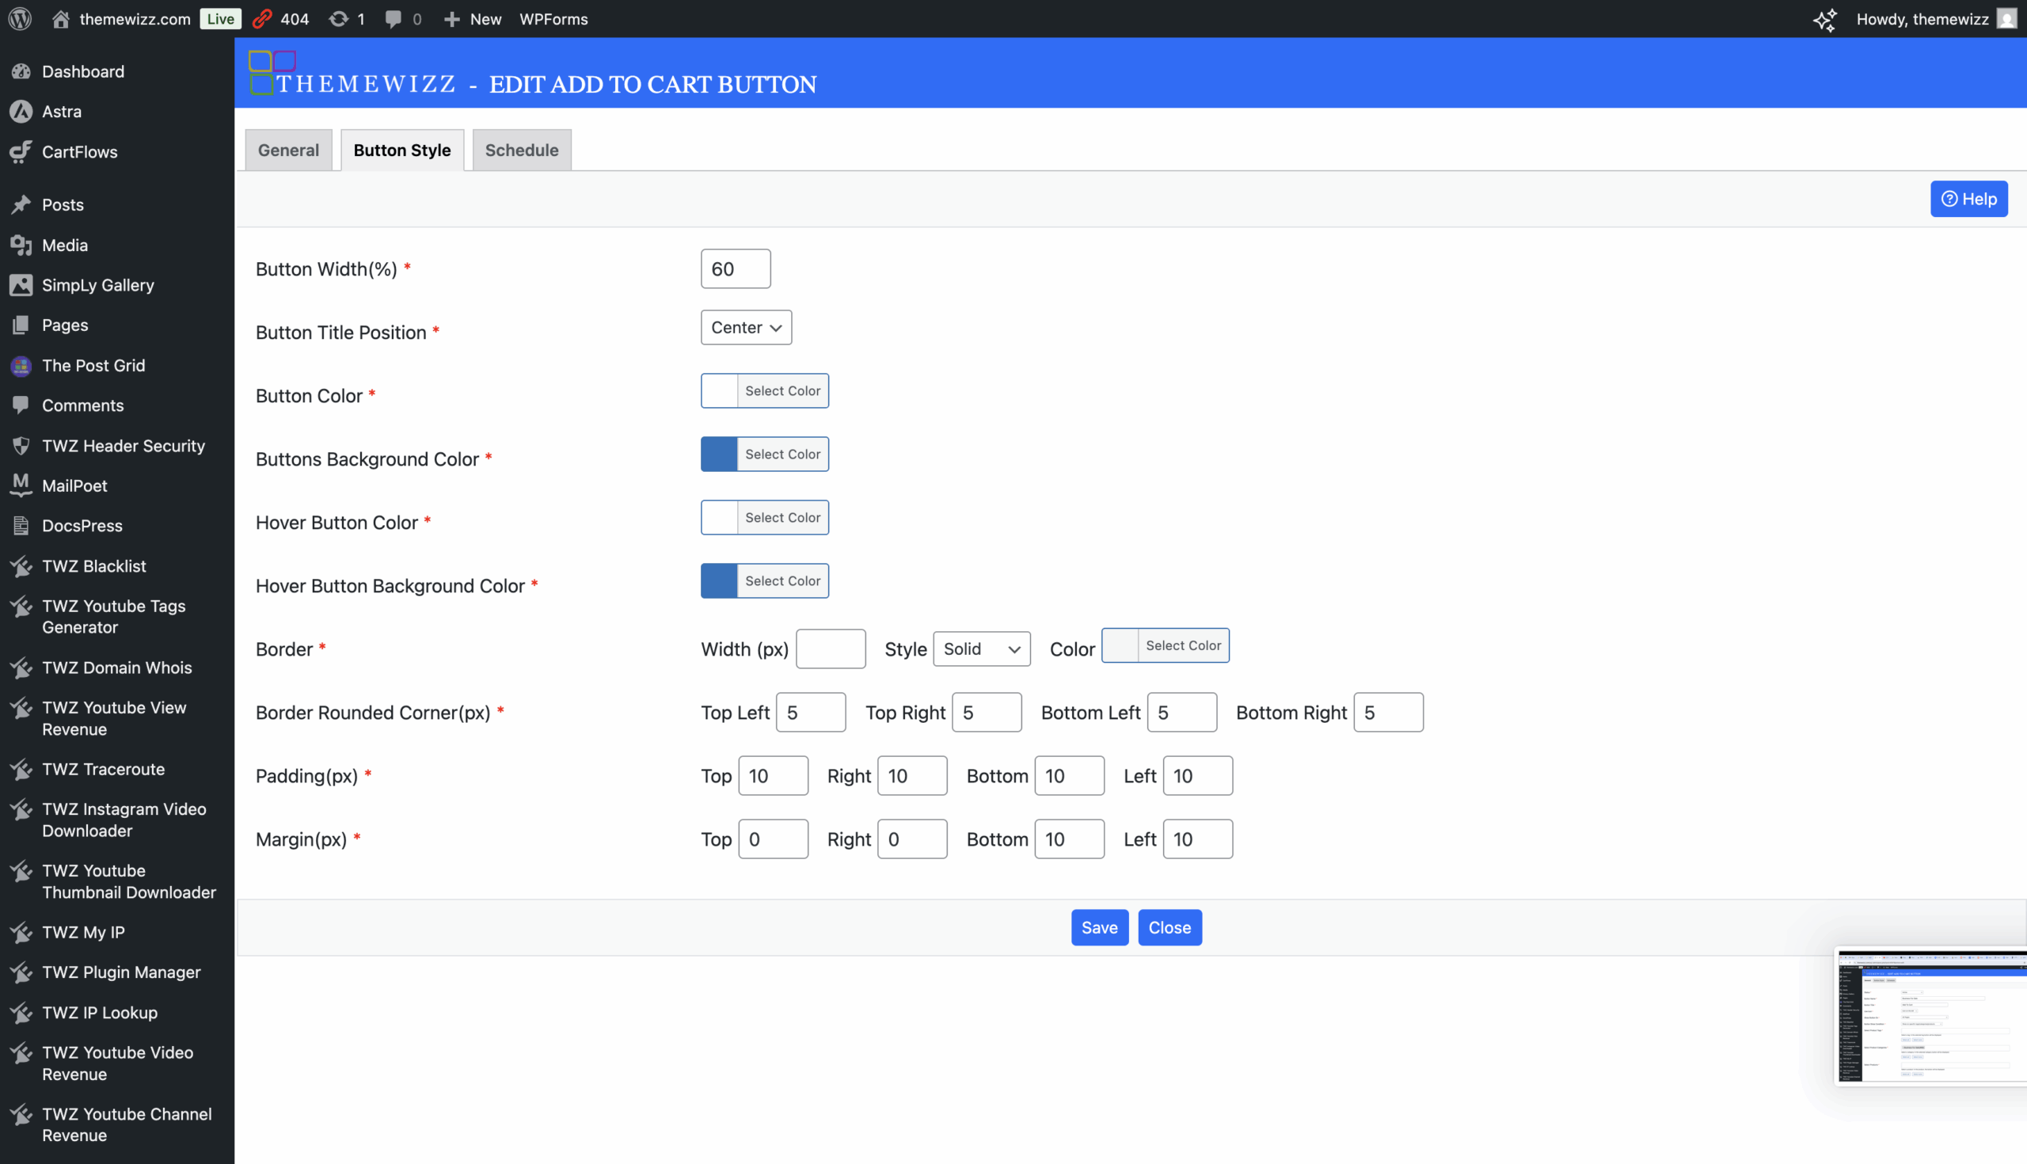Click the Save button
Viewport: 2027px width, 1164px height.
click(x=1099, y=927)
